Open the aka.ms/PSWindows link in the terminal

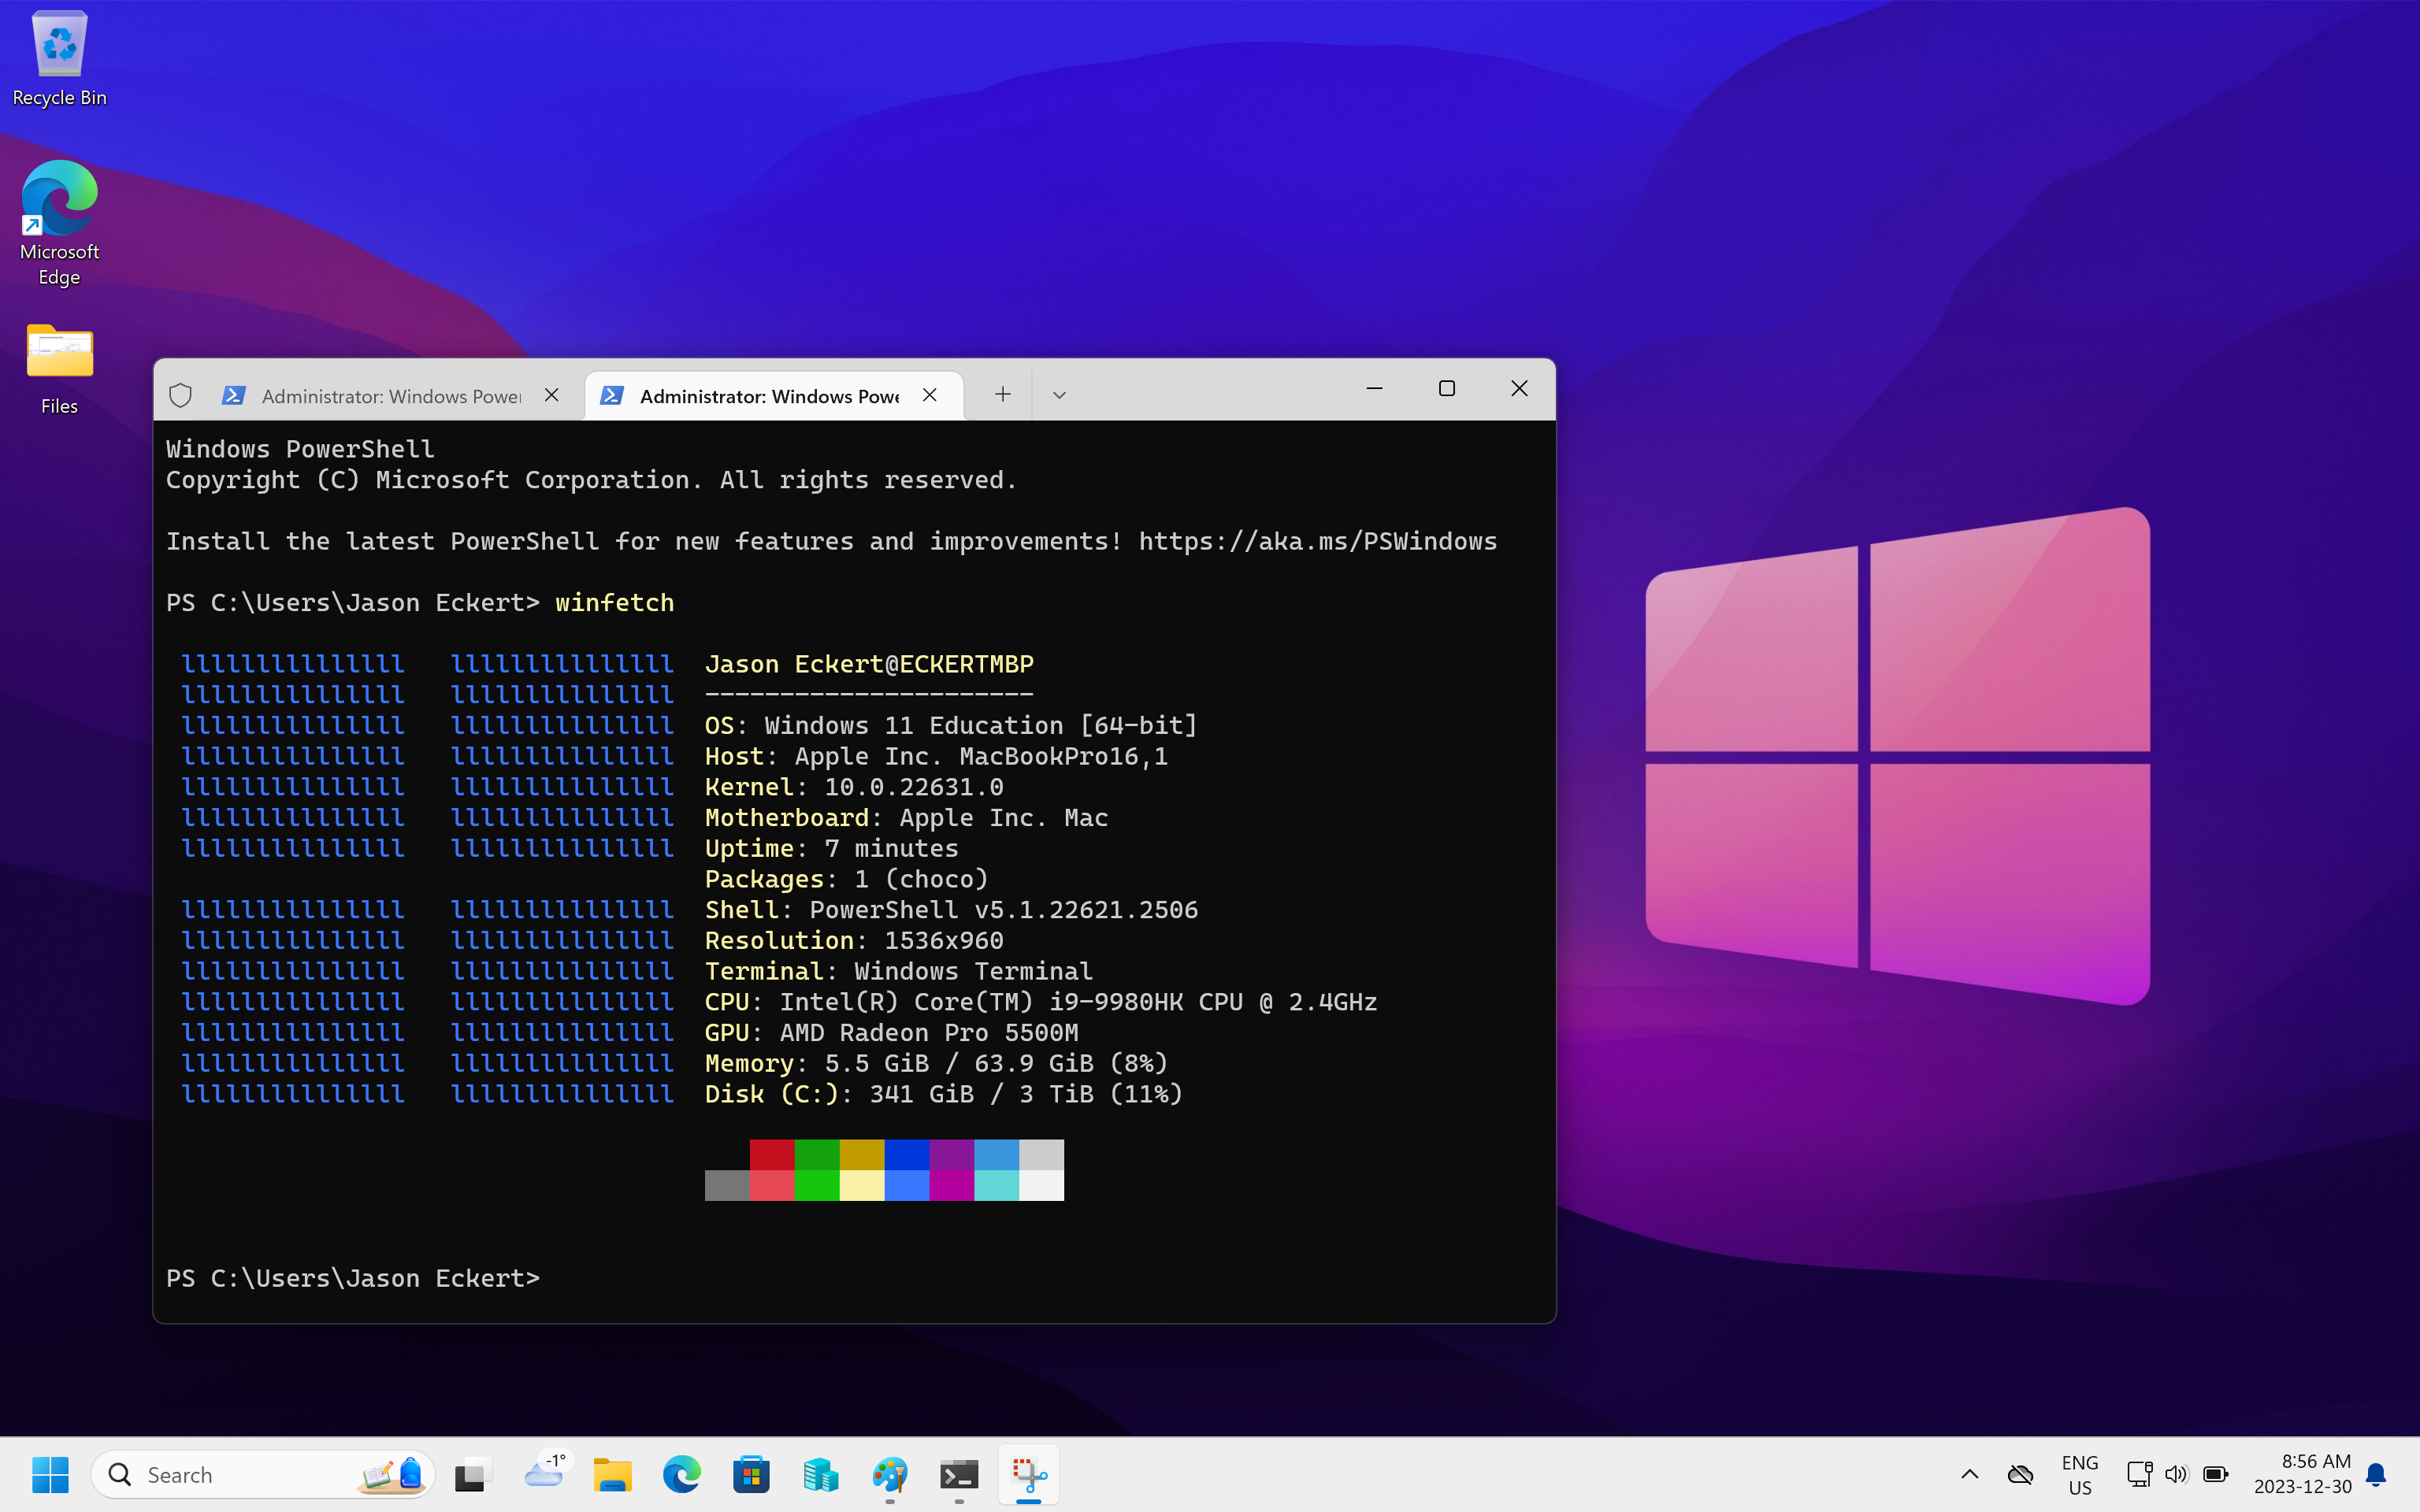pyautogui.click(x=1316, y=541)
